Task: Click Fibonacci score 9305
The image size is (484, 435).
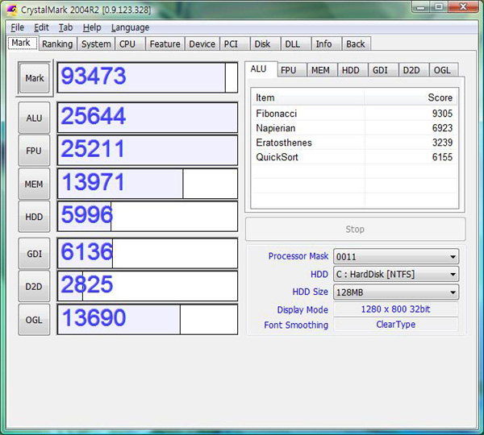Action: (442, 114)
